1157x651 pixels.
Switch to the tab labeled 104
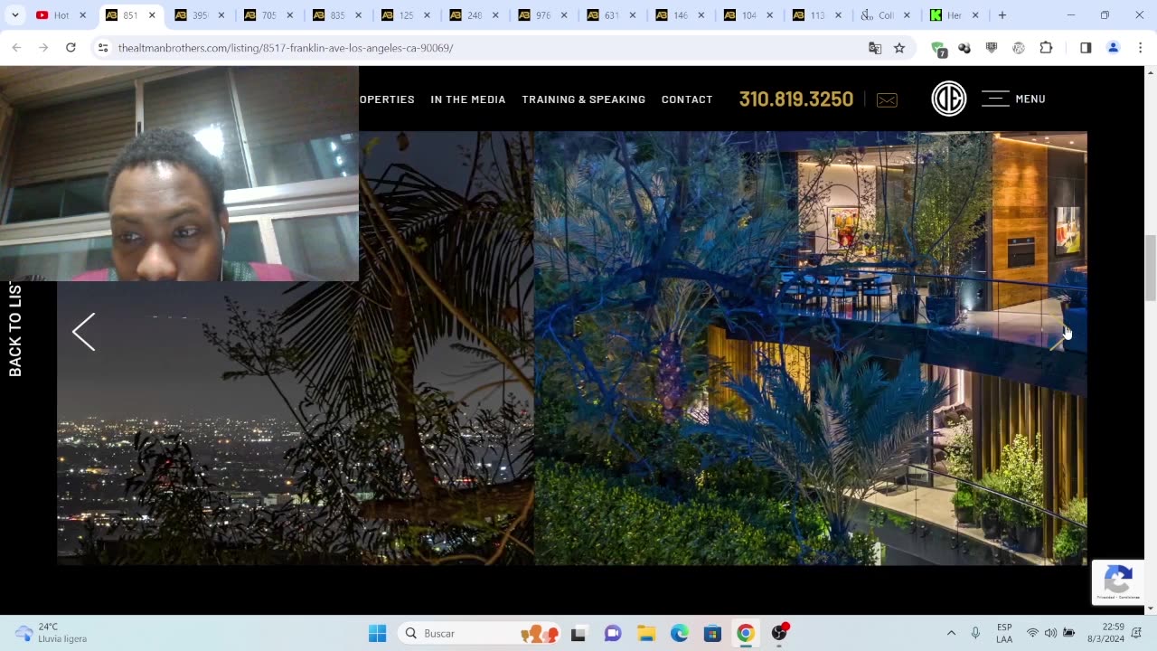click(741, 15)
